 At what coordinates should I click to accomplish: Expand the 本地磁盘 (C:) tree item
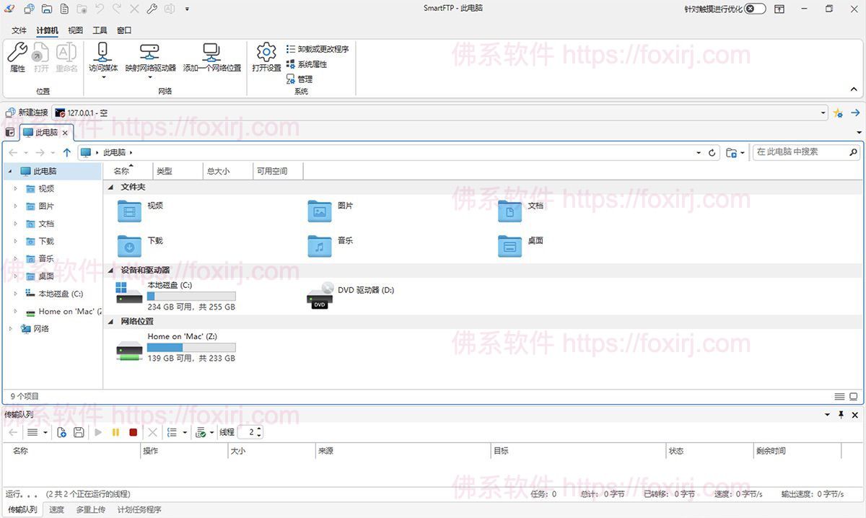click(14, 294)
